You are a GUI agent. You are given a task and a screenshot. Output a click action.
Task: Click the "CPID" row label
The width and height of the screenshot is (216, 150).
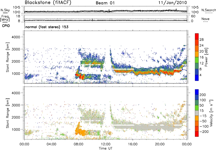(6, 26)
